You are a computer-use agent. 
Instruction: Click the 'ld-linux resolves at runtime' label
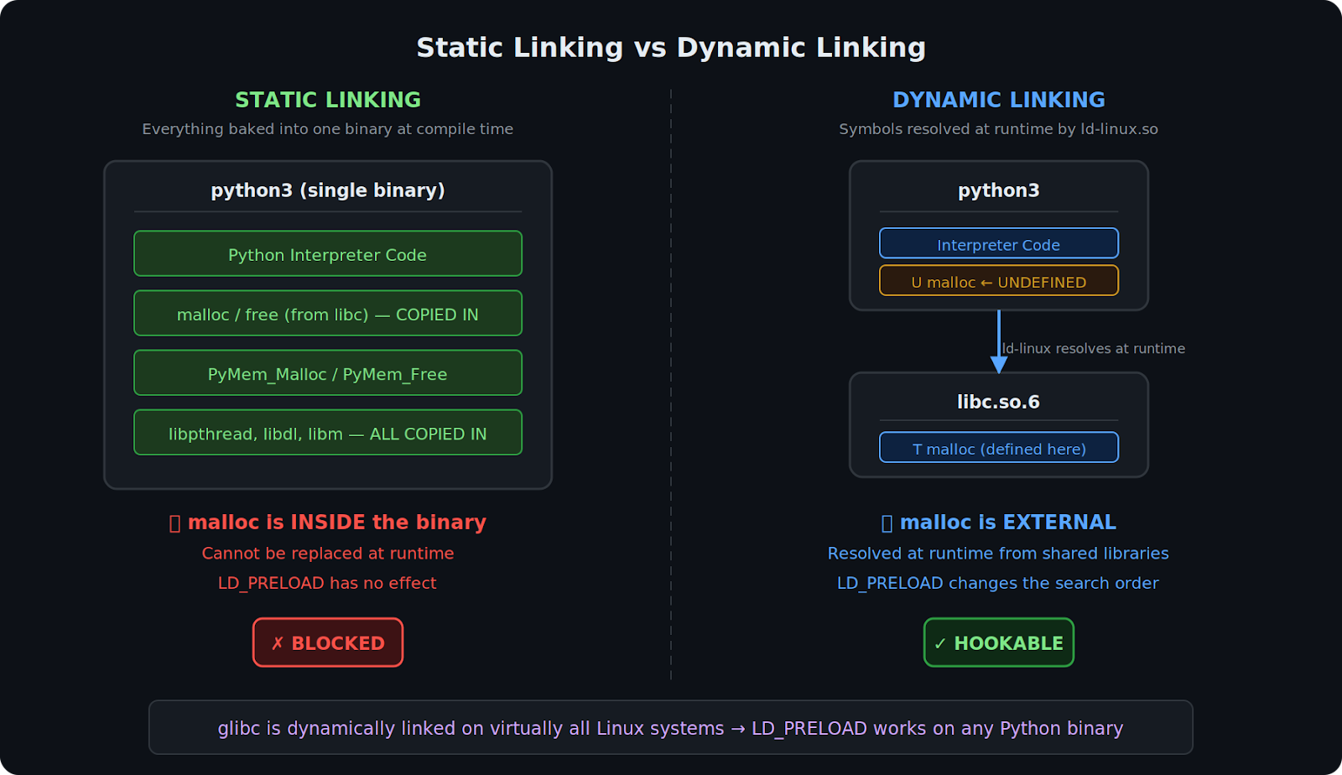[1093, 348]
